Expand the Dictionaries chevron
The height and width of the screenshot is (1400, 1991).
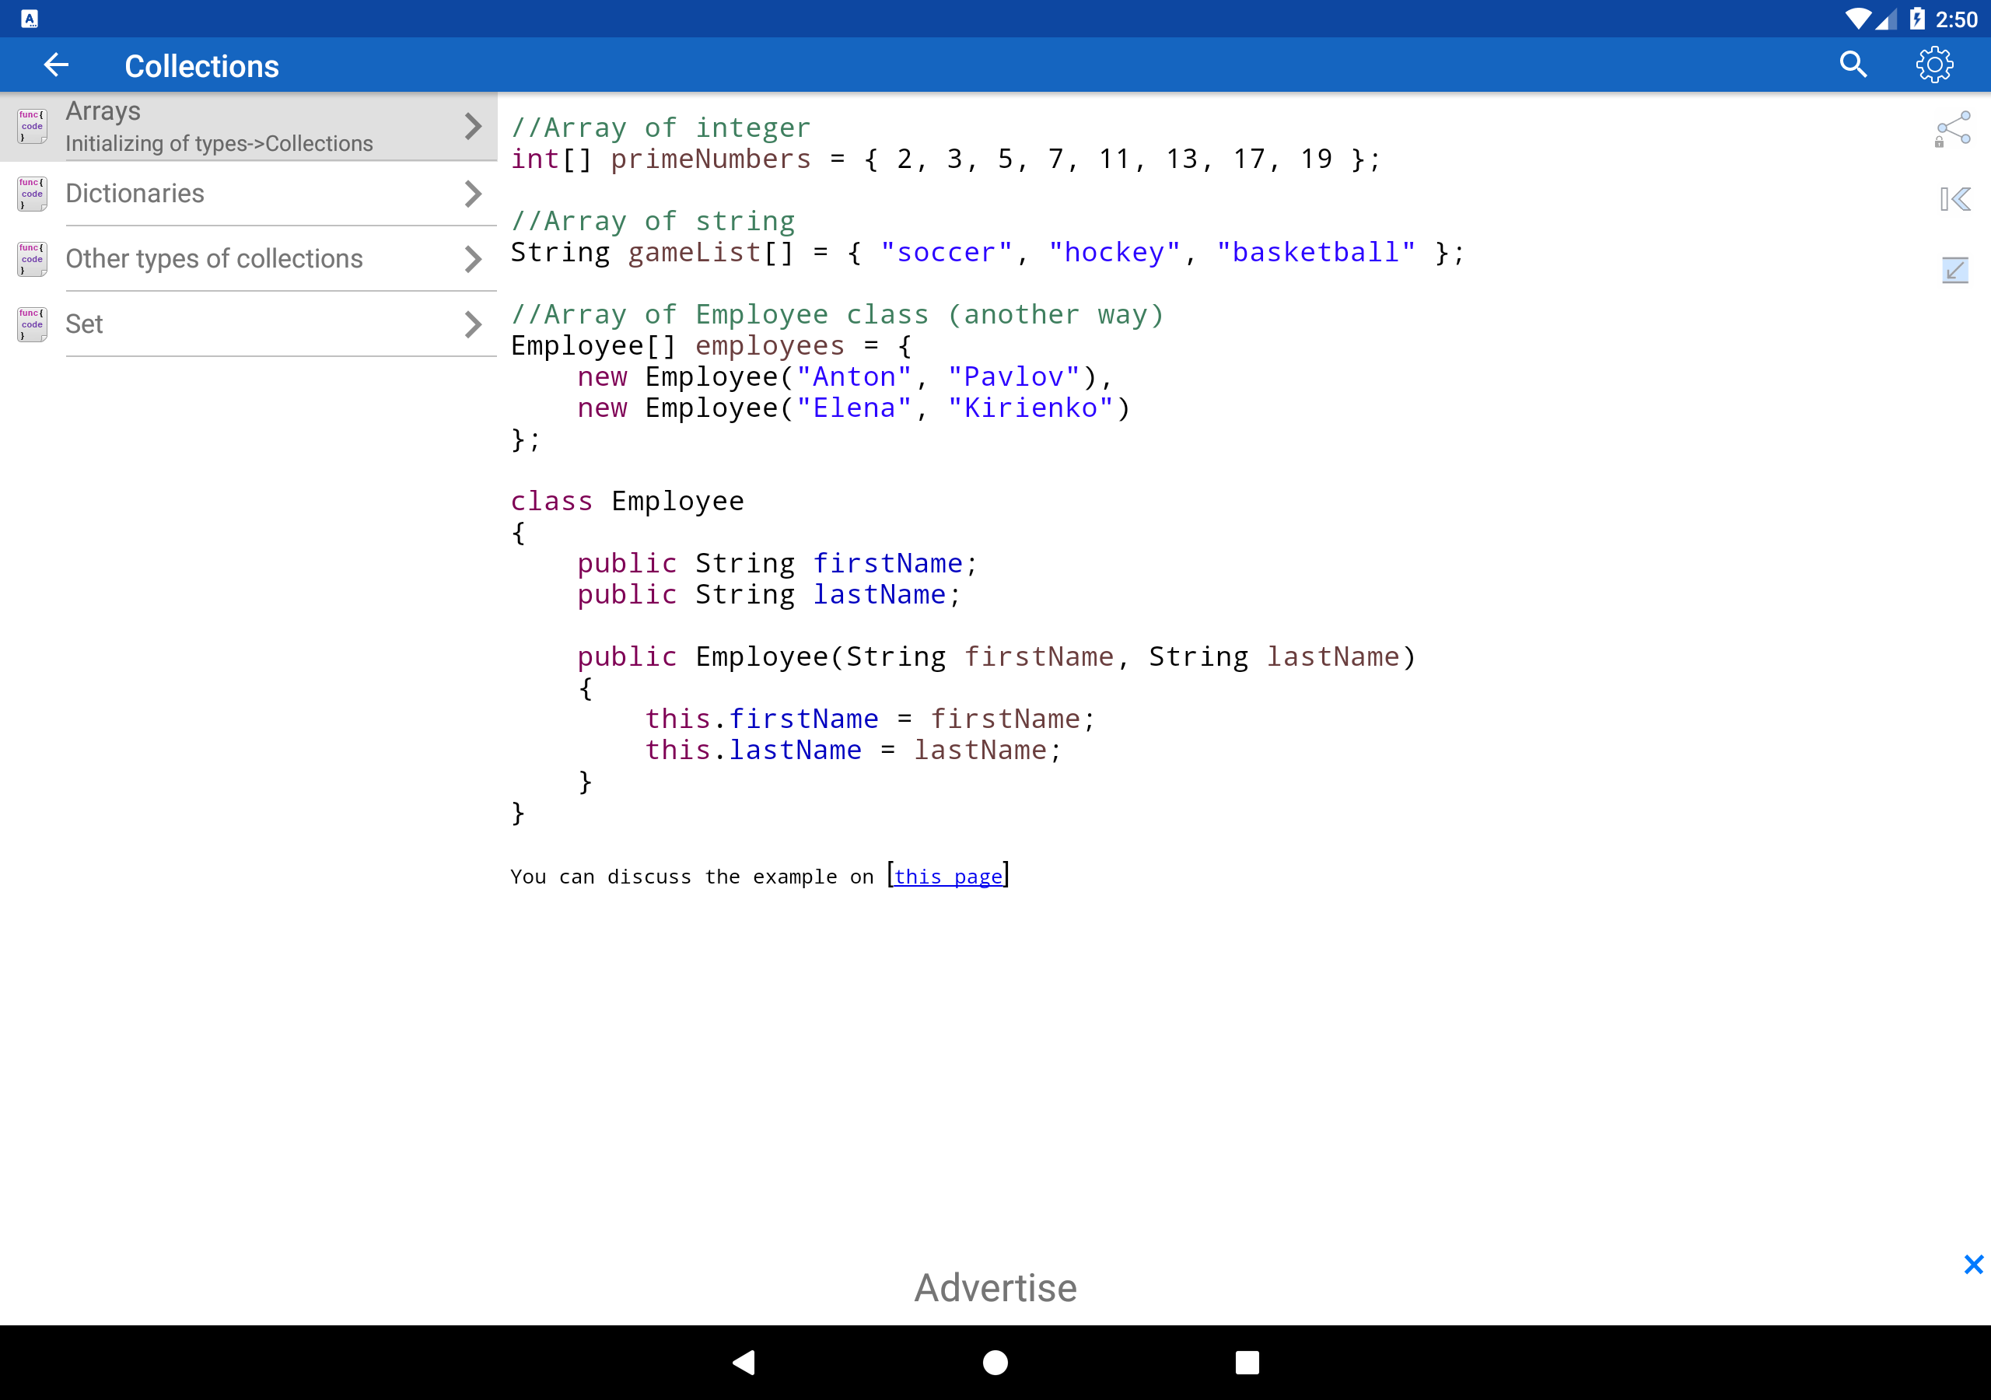[473, 194]
